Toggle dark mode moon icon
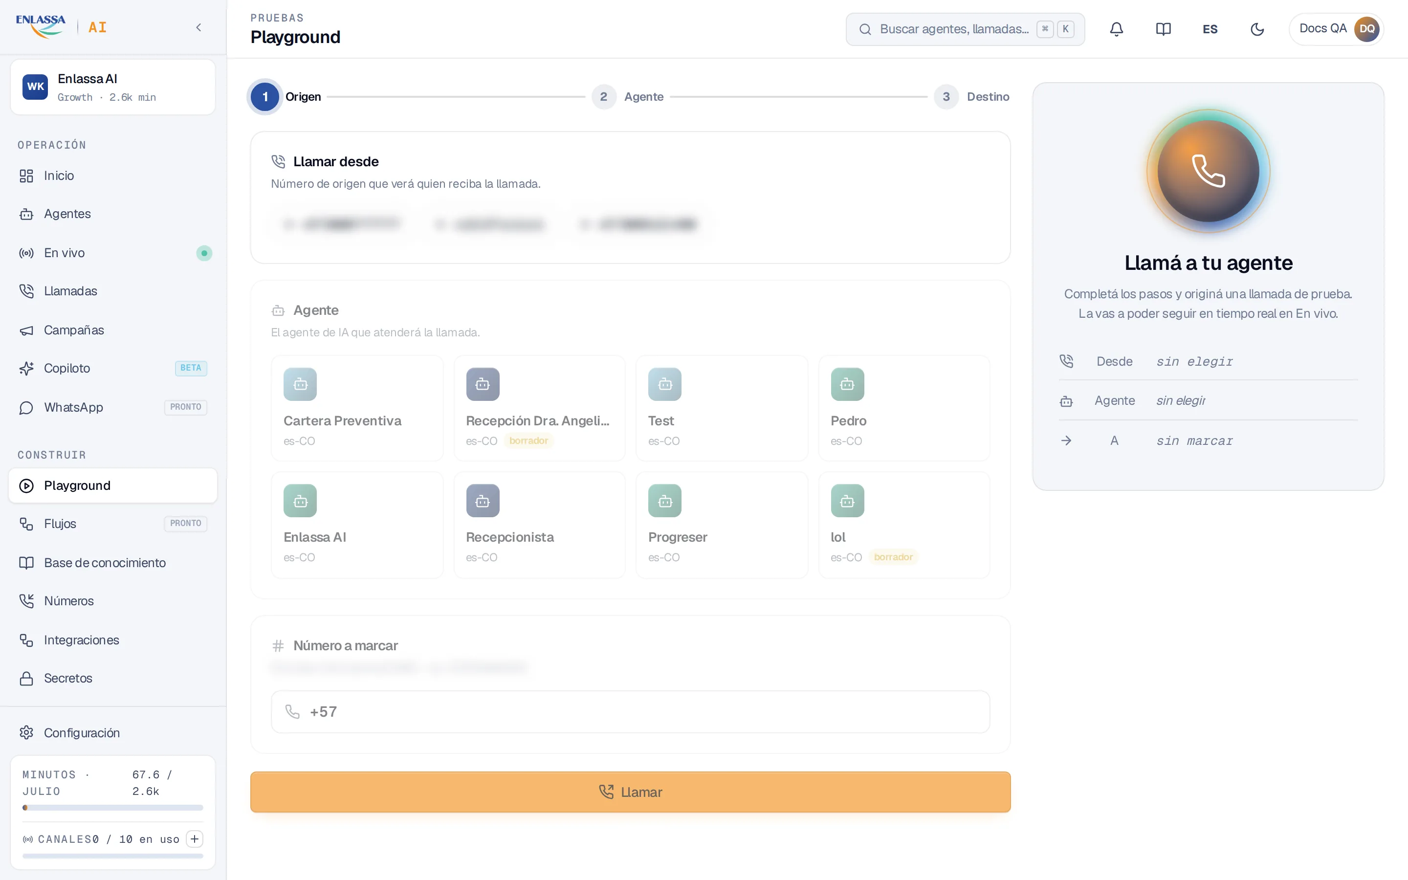The width and height of the screenshot is (1408, 880). [1257, 29]
